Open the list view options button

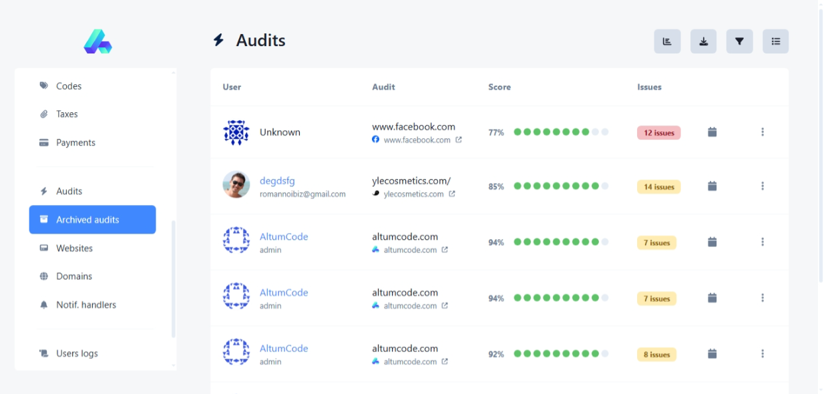pyautogui.click(x=775, y=41)
